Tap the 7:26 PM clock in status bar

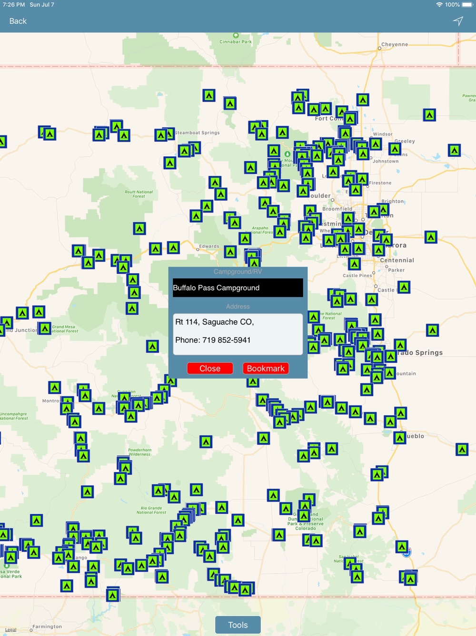coord(14,4)
